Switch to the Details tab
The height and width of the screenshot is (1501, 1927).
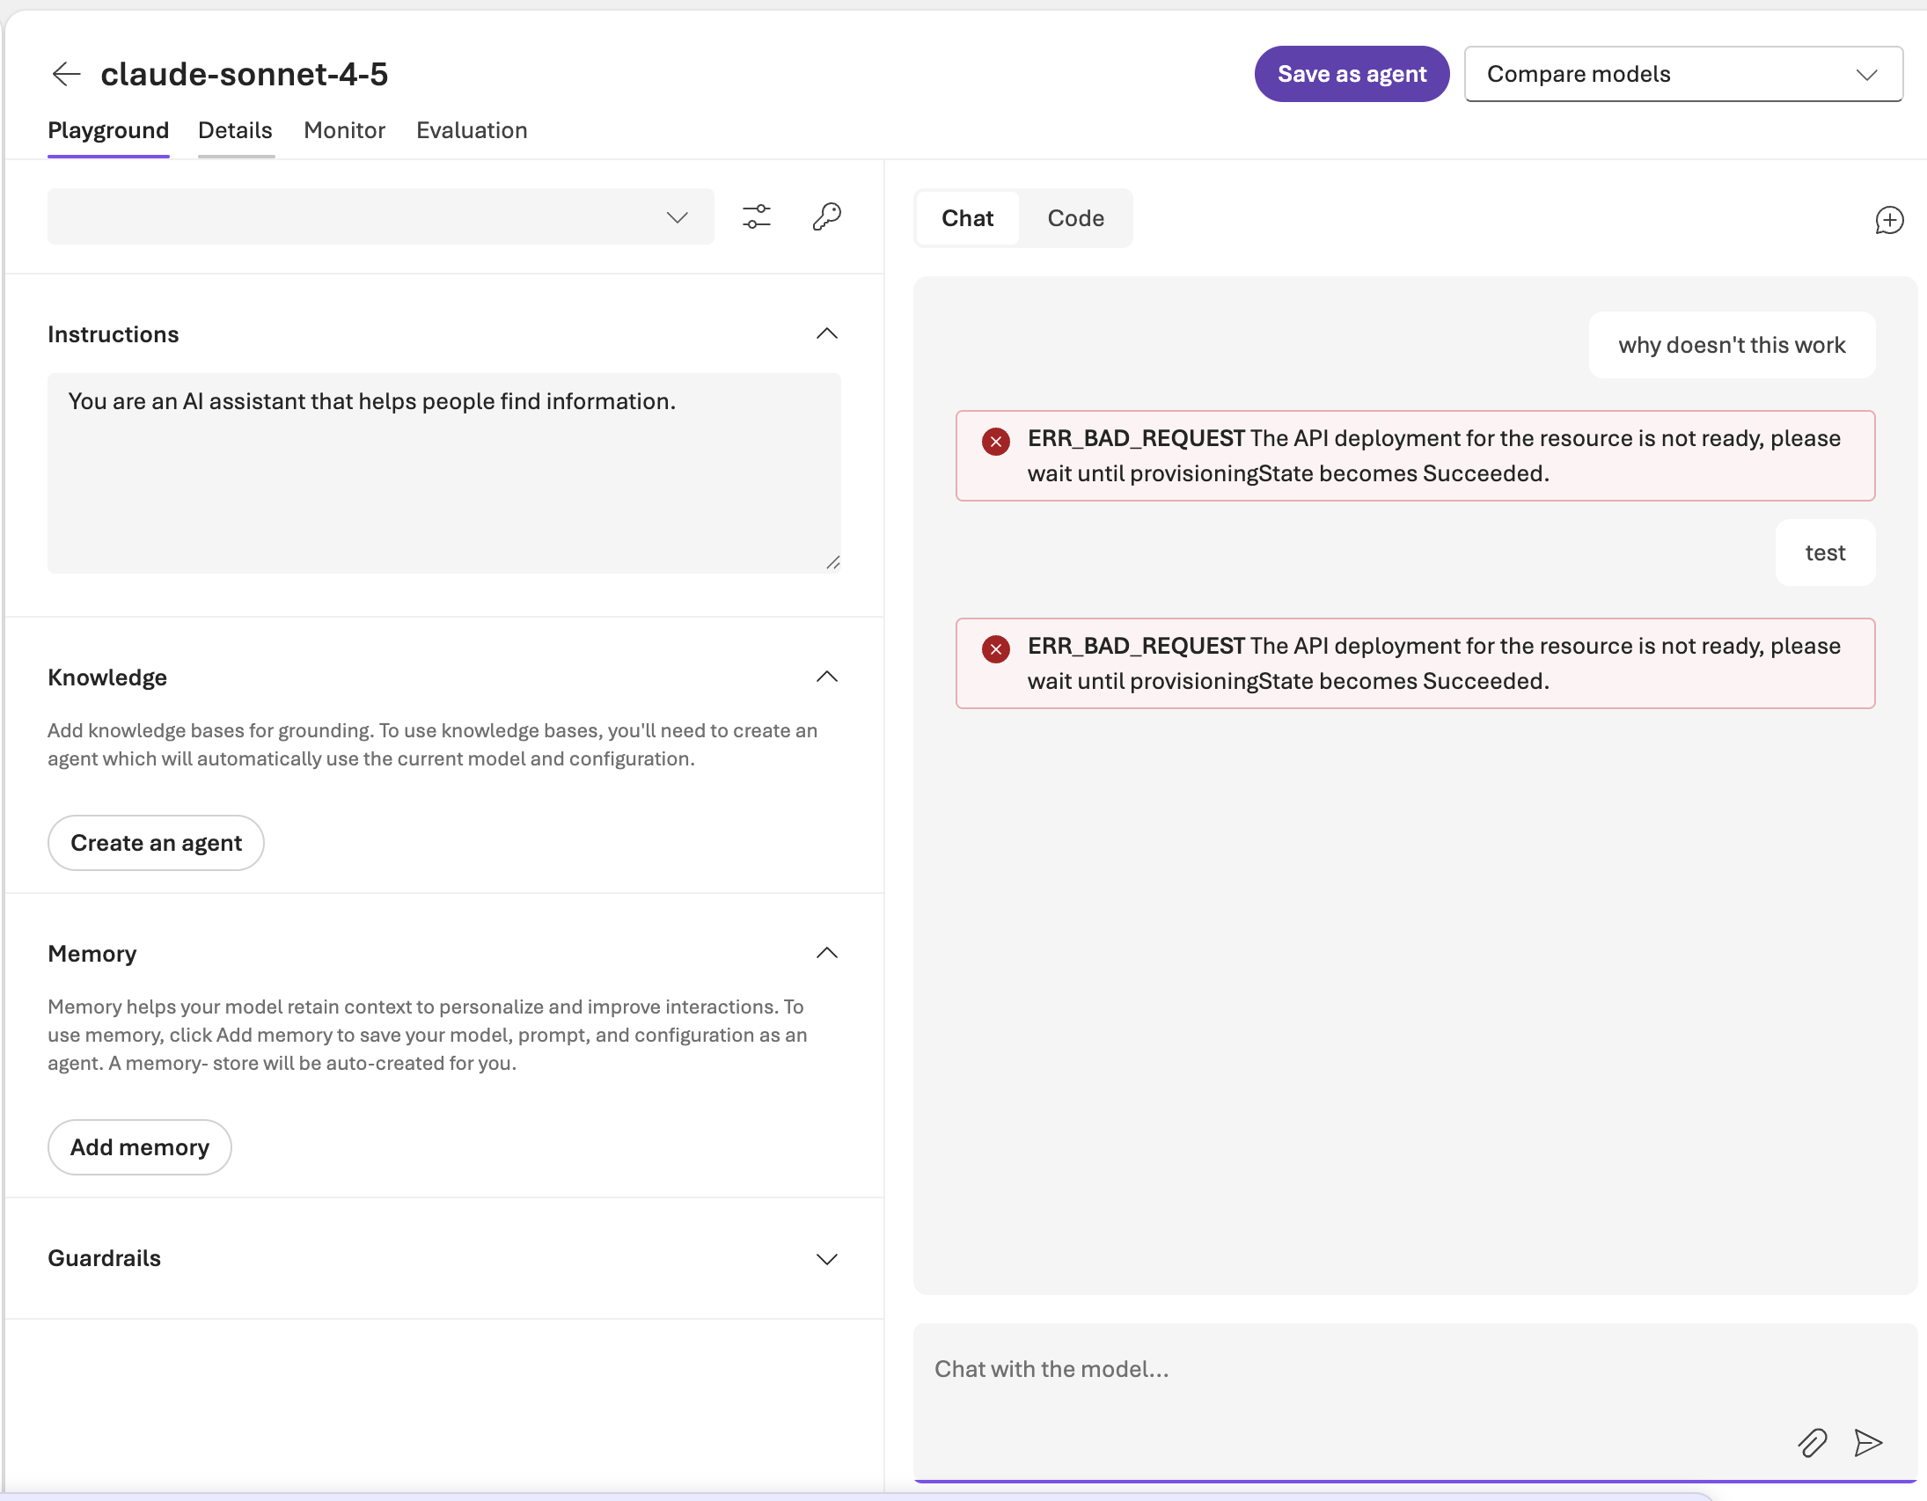(x=235, y=130)
